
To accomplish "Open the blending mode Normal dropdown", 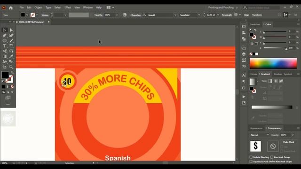I will 260,135.
